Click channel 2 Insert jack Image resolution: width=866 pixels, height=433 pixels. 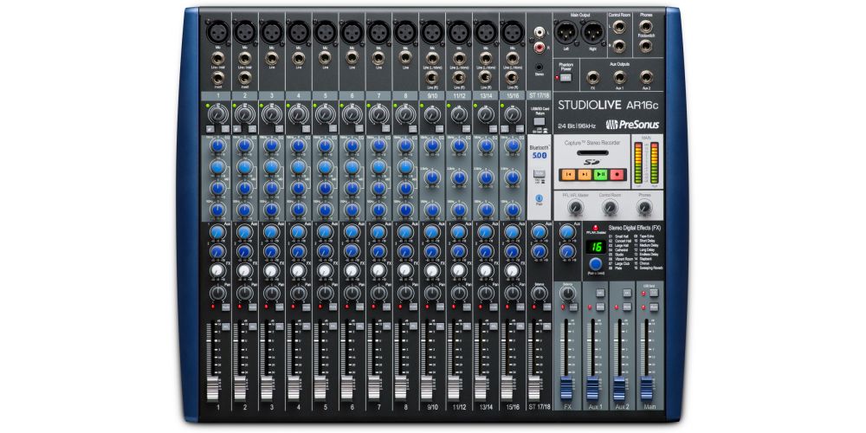[x=245, y=78]
